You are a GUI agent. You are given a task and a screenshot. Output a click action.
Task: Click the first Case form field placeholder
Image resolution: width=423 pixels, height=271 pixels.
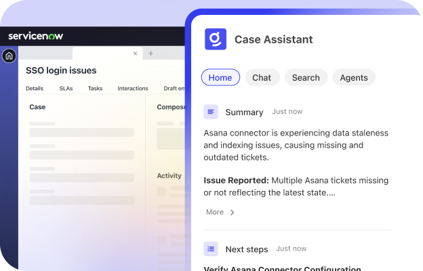(82, 132)
